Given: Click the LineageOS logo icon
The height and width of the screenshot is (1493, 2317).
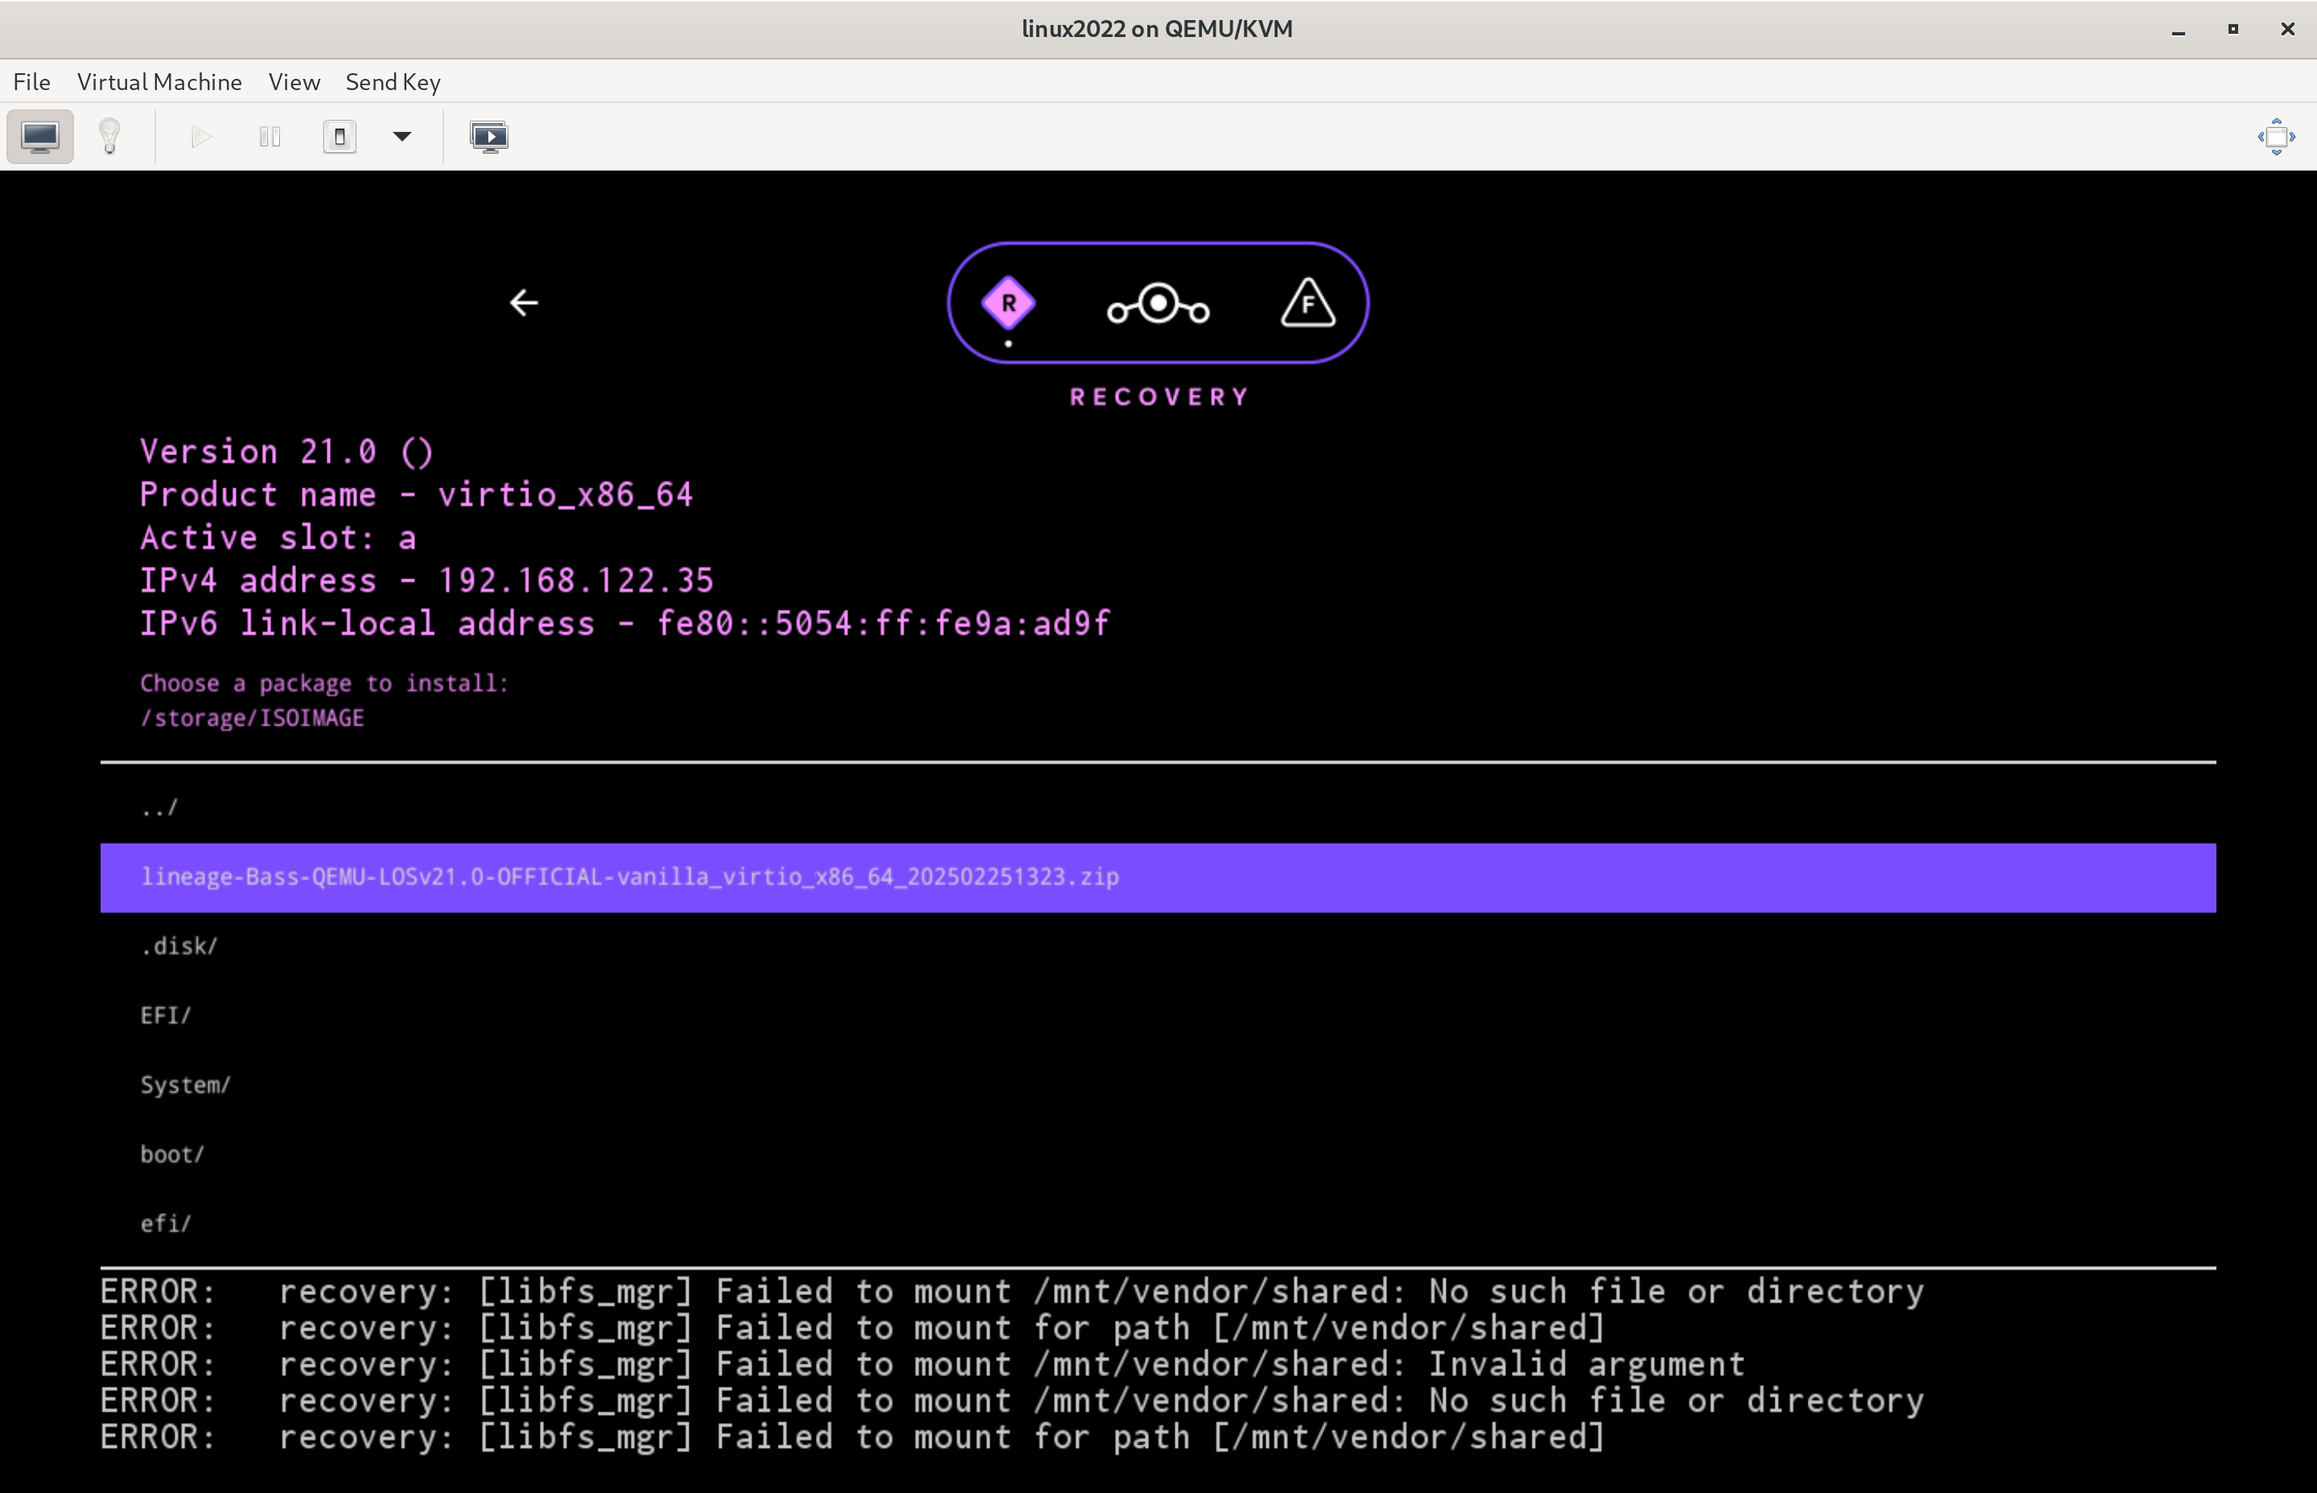Looking at the screenshot, I should pyautogui.click(x=1158, y=304).
